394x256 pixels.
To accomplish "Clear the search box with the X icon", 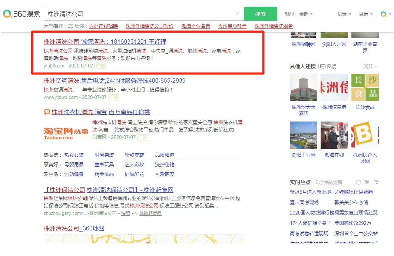I will 237,14.
